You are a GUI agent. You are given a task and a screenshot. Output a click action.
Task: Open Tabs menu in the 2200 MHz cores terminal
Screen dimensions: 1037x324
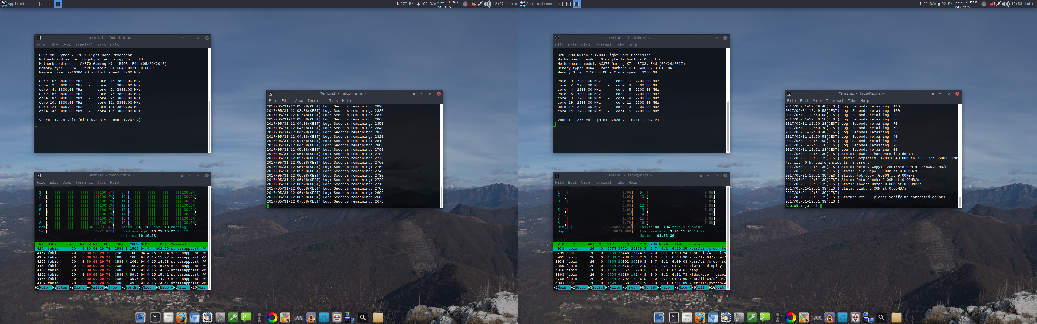tap(620, 45)
